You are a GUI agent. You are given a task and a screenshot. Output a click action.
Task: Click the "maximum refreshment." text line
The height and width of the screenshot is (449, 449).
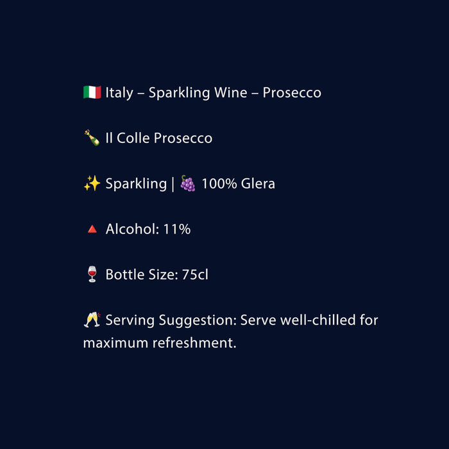coord(160,343)
